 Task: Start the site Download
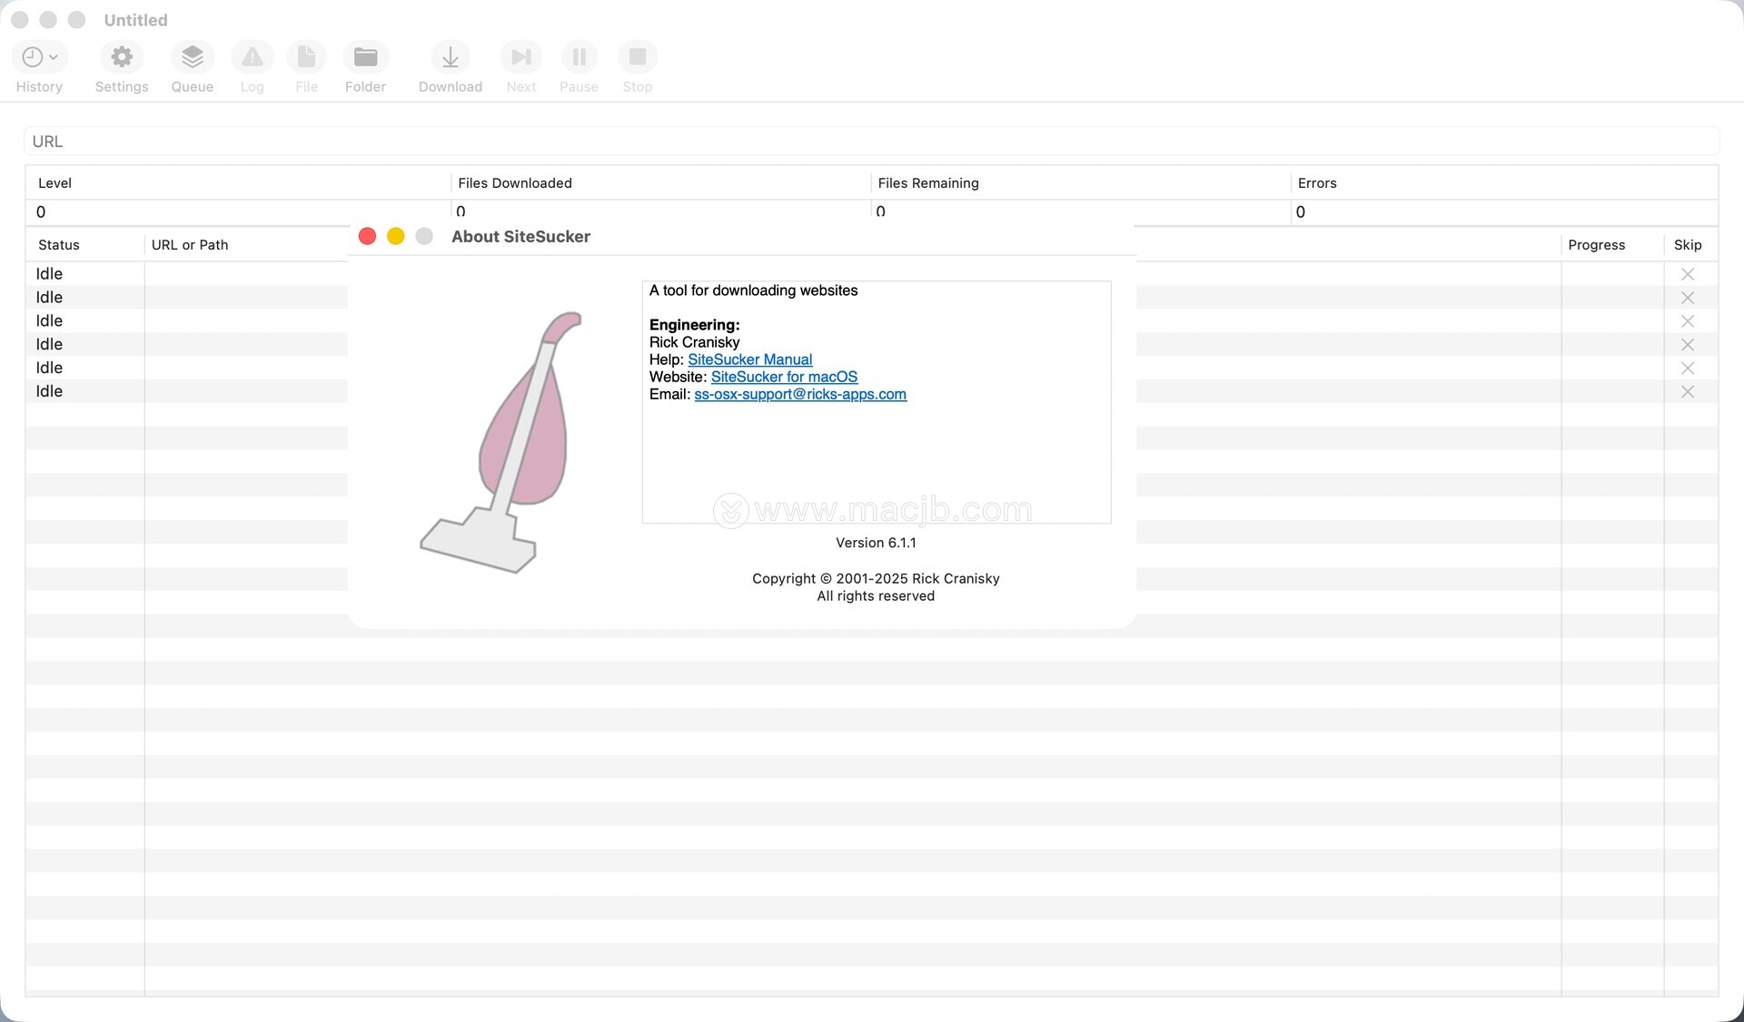tap(450, 58)
